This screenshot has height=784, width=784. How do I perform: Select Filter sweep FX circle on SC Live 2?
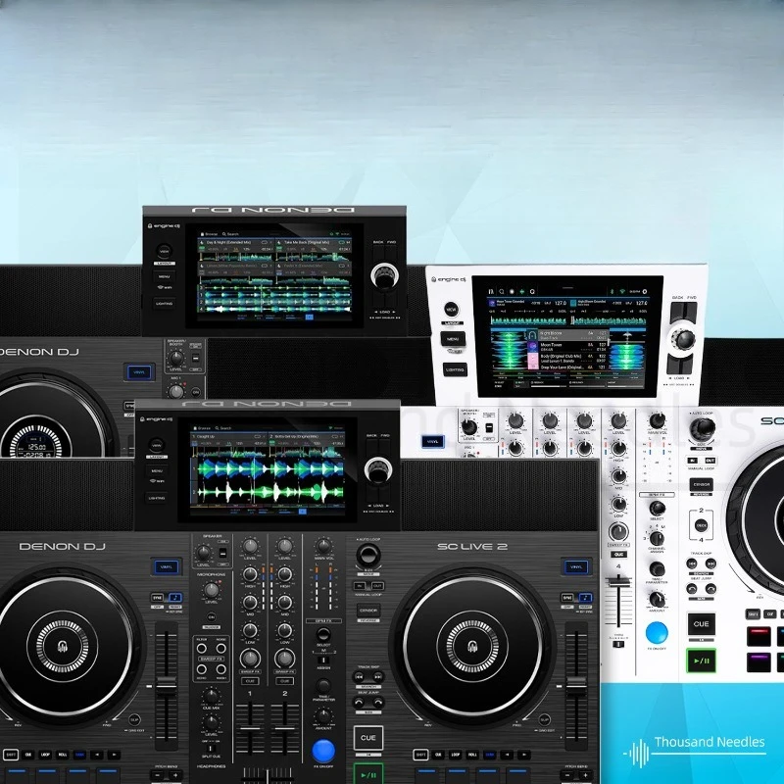(x=202, y=649)
